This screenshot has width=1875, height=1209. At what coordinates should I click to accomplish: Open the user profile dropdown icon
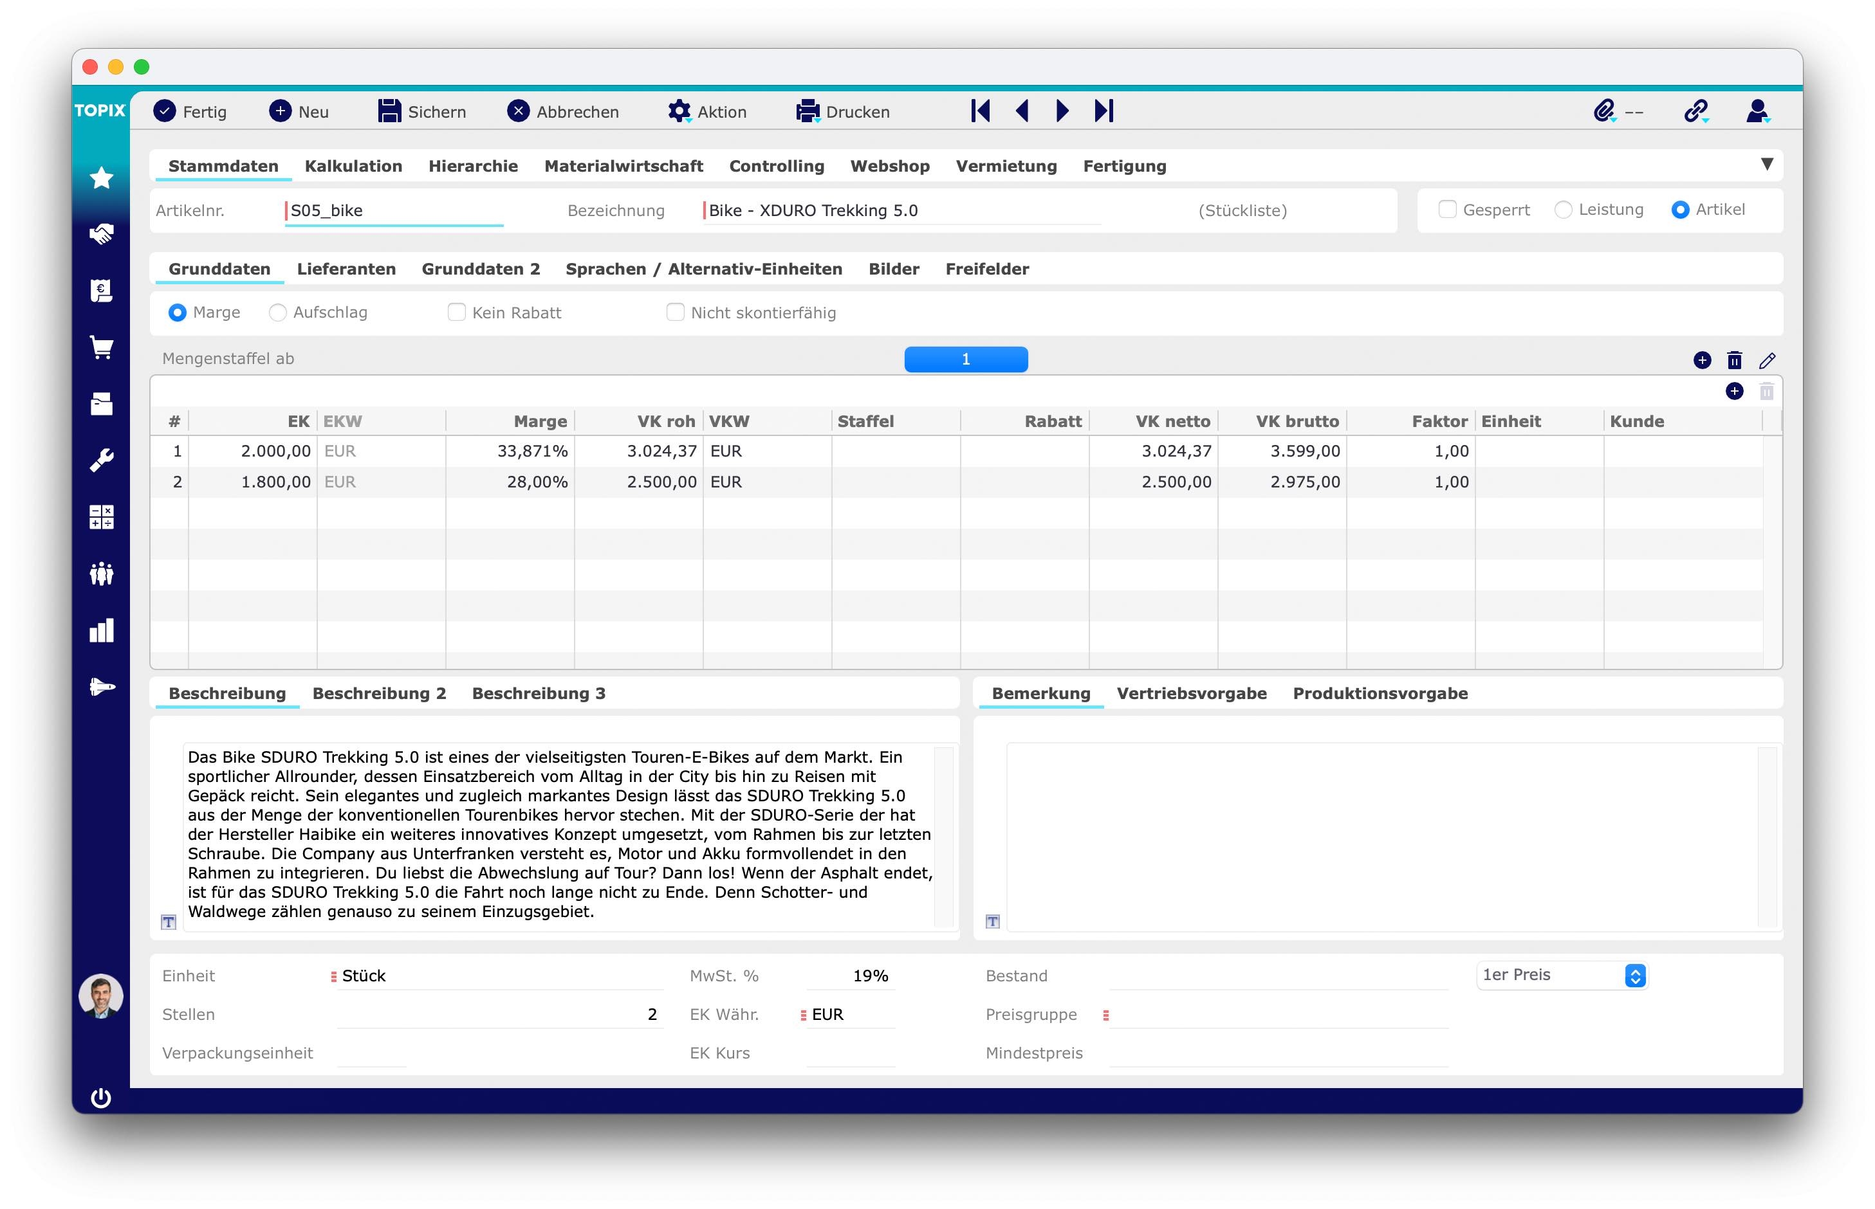pos(1757,111)
